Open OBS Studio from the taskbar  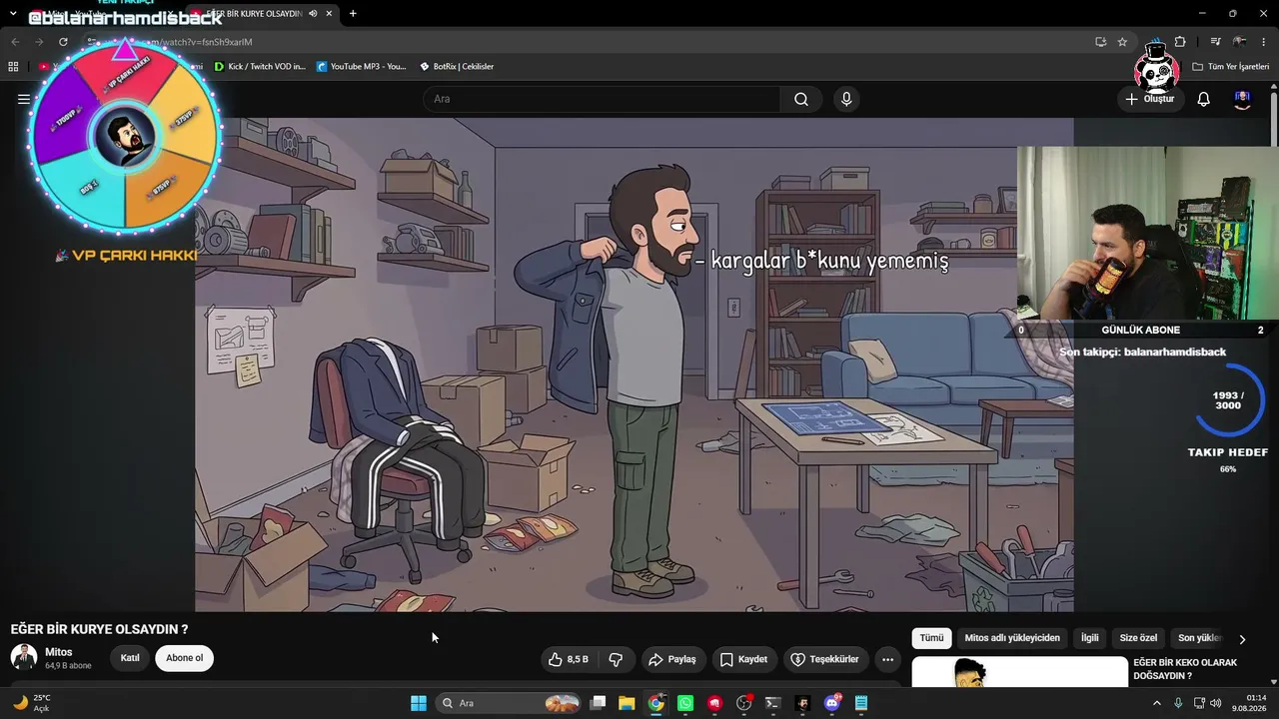(x=743, y=703)
